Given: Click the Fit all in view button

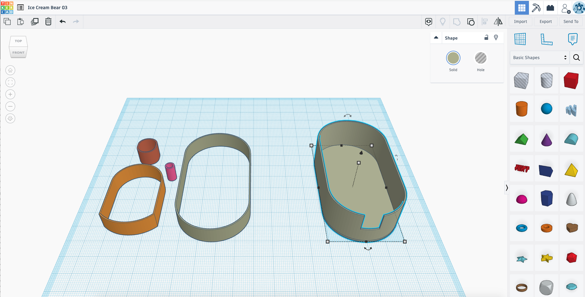Looking at the screenshot, I should click(x=10, y=82).
